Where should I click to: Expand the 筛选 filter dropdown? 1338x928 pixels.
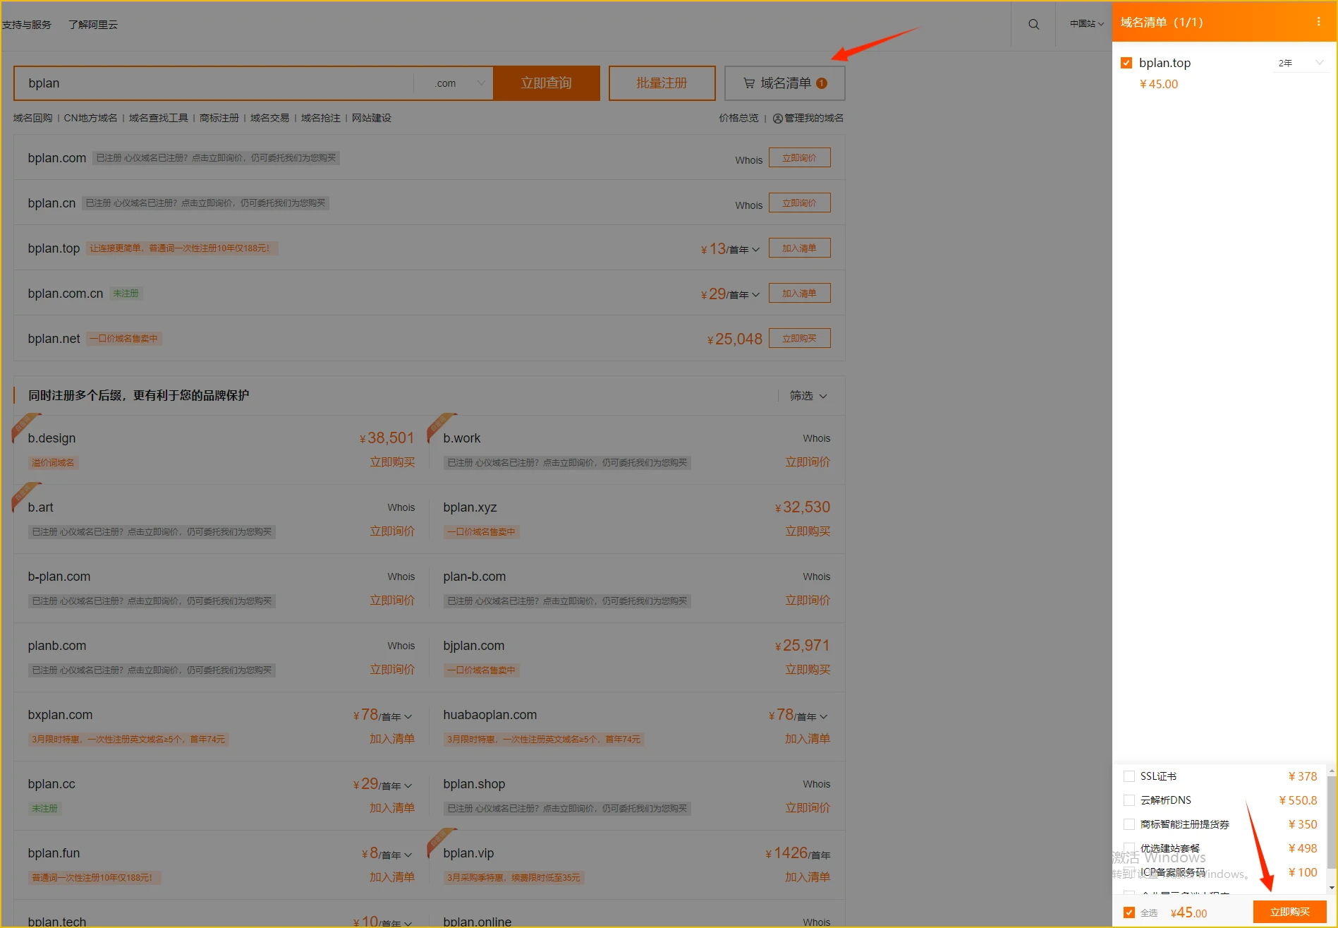pos(808,396)
